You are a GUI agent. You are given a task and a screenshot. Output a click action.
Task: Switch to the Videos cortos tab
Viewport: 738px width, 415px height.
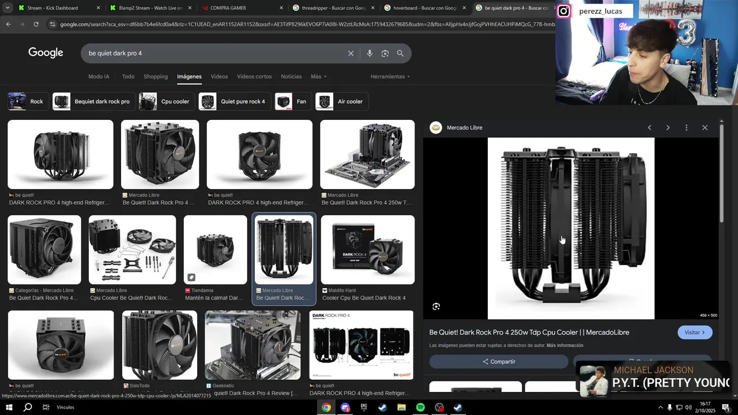[x=254, y=77]
